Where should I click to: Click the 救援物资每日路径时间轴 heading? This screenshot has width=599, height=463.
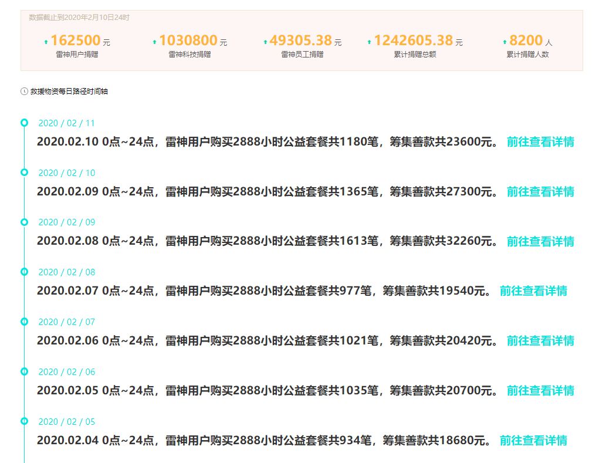[69, 92]
